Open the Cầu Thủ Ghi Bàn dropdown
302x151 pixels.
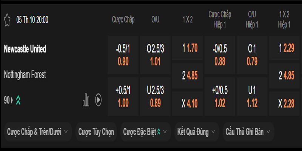point(248,132)
